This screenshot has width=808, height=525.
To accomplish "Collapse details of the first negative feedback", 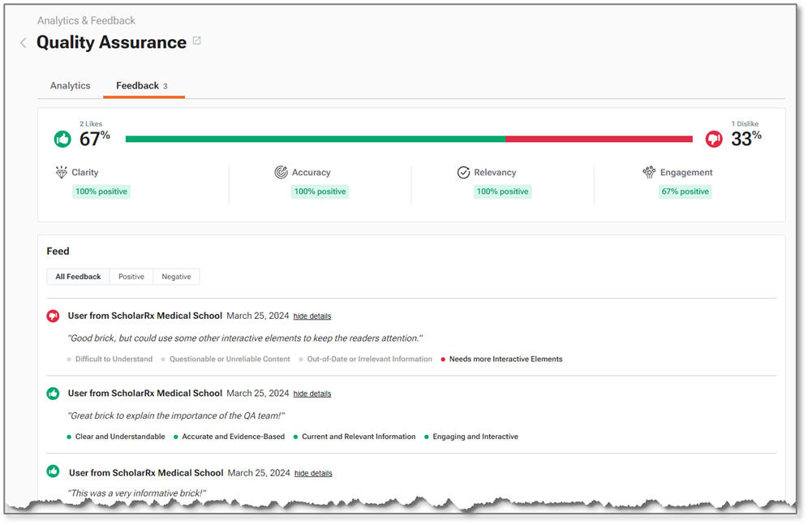I will 312,316.
